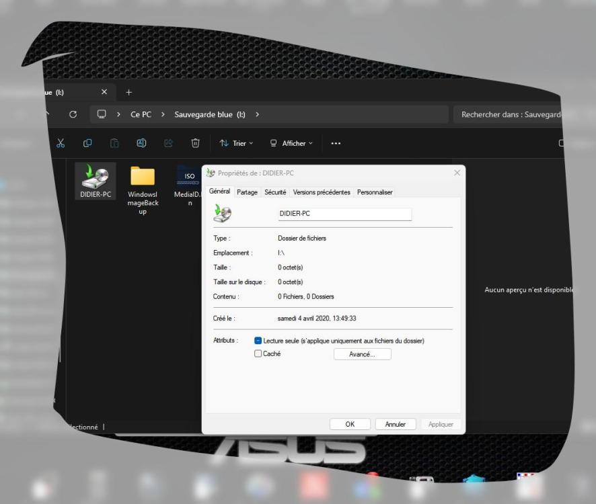Viewport: 596px width, 504px height.
Task: Click the Copy icon in toolbar
Action: tap(87, 143)
